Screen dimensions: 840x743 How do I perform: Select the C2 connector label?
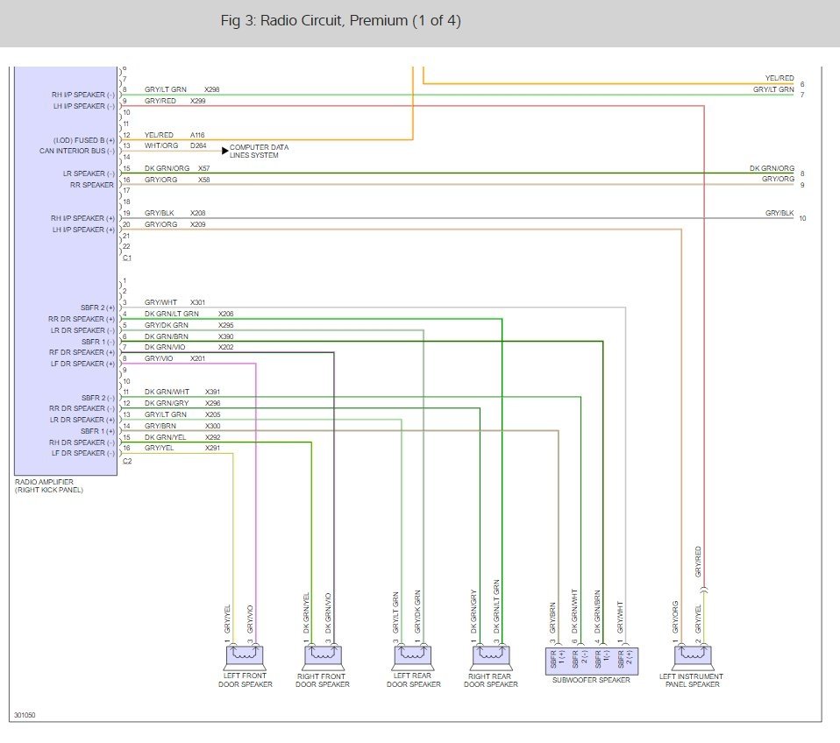tap(127, 461)
